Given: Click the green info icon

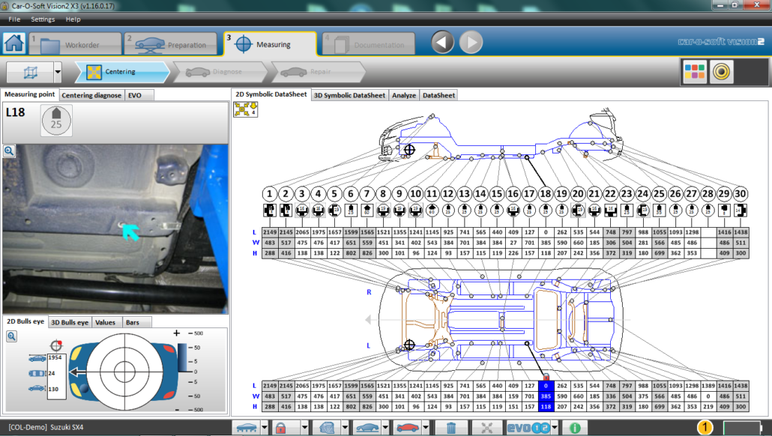Looking at the screenshot, I should tap(575, 428).
